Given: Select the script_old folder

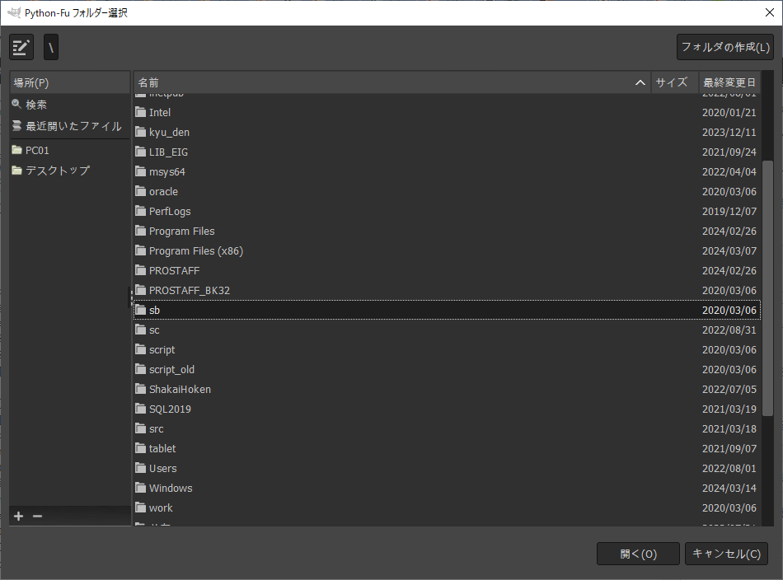Looking at the screenshot, I should tap(171, 369).
